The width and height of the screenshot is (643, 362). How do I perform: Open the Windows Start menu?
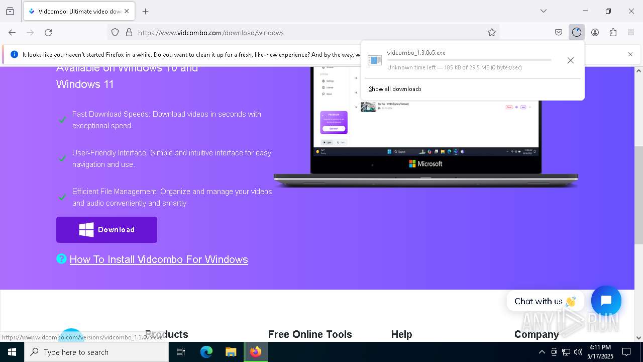12,352
